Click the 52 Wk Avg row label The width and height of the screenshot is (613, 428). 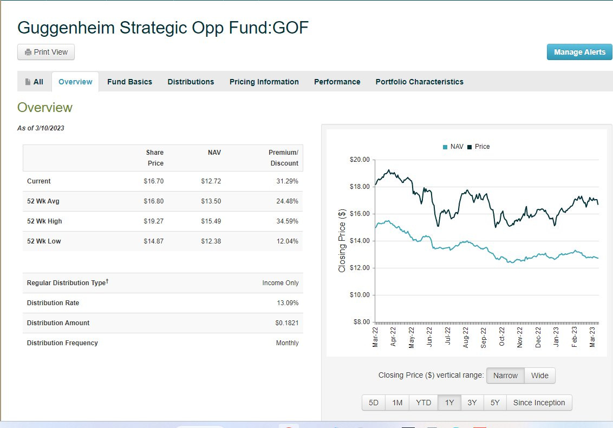point(43,201)
